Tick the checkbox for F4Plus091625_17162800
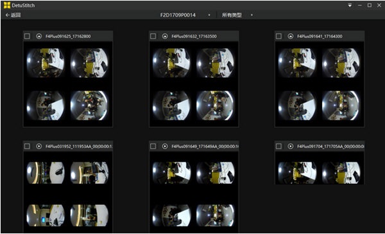This screenshot has width=385, height=234. [27, 36]
